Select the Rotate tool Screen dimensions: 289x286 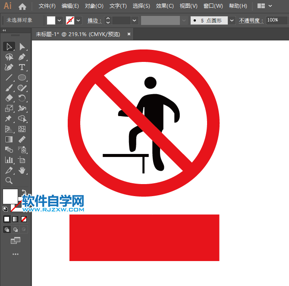click(x=22, y=98)
